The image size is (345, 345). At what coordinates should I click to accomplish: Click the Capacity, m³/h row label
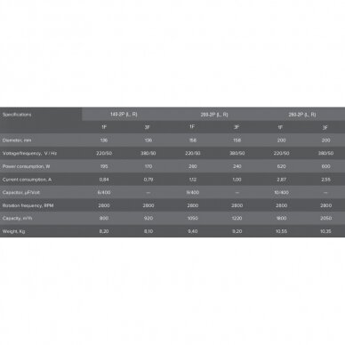pos(17,218)
